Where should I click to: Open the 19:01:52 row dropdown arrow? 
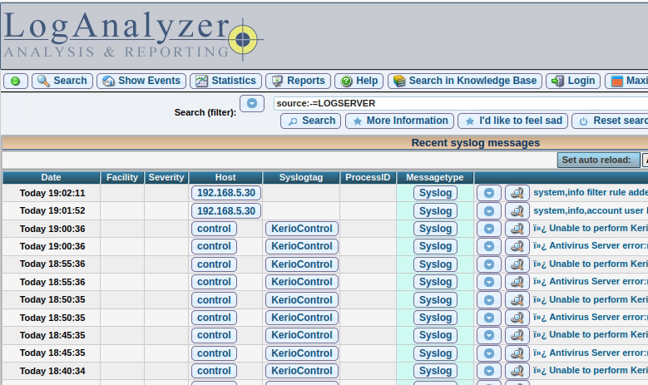[489, 211]
